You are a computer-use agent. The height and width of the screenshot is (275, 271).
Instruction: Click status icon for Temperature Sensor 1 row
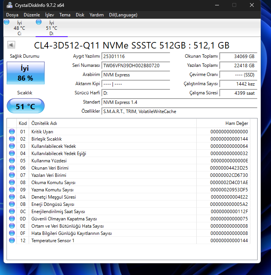click(12, 240)
